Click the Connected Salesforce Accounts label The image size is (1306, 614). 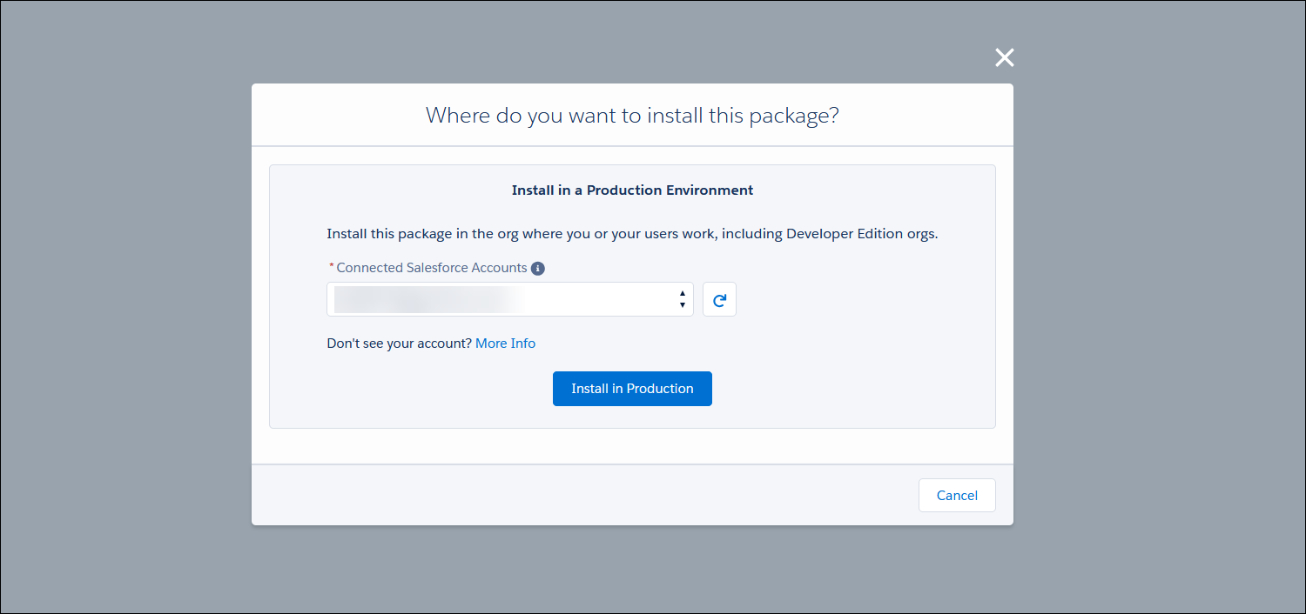[x=431, y=268]
